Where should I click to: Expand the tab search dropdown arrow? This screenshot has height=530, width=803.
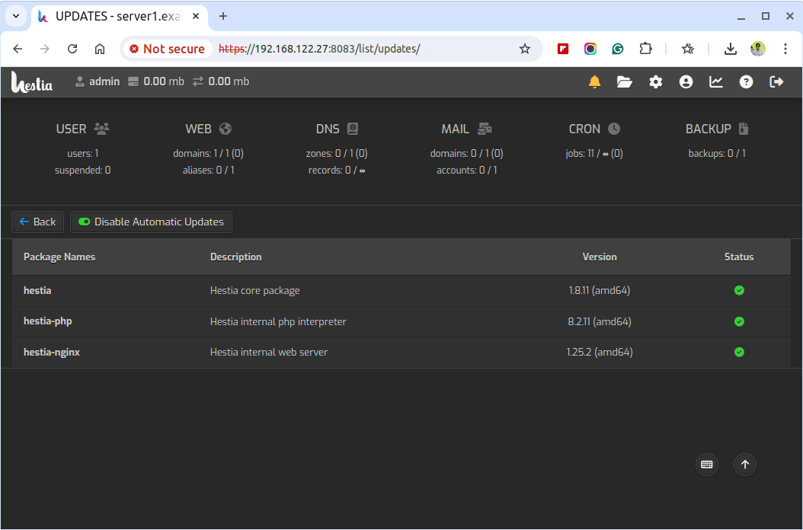(16, 16)
